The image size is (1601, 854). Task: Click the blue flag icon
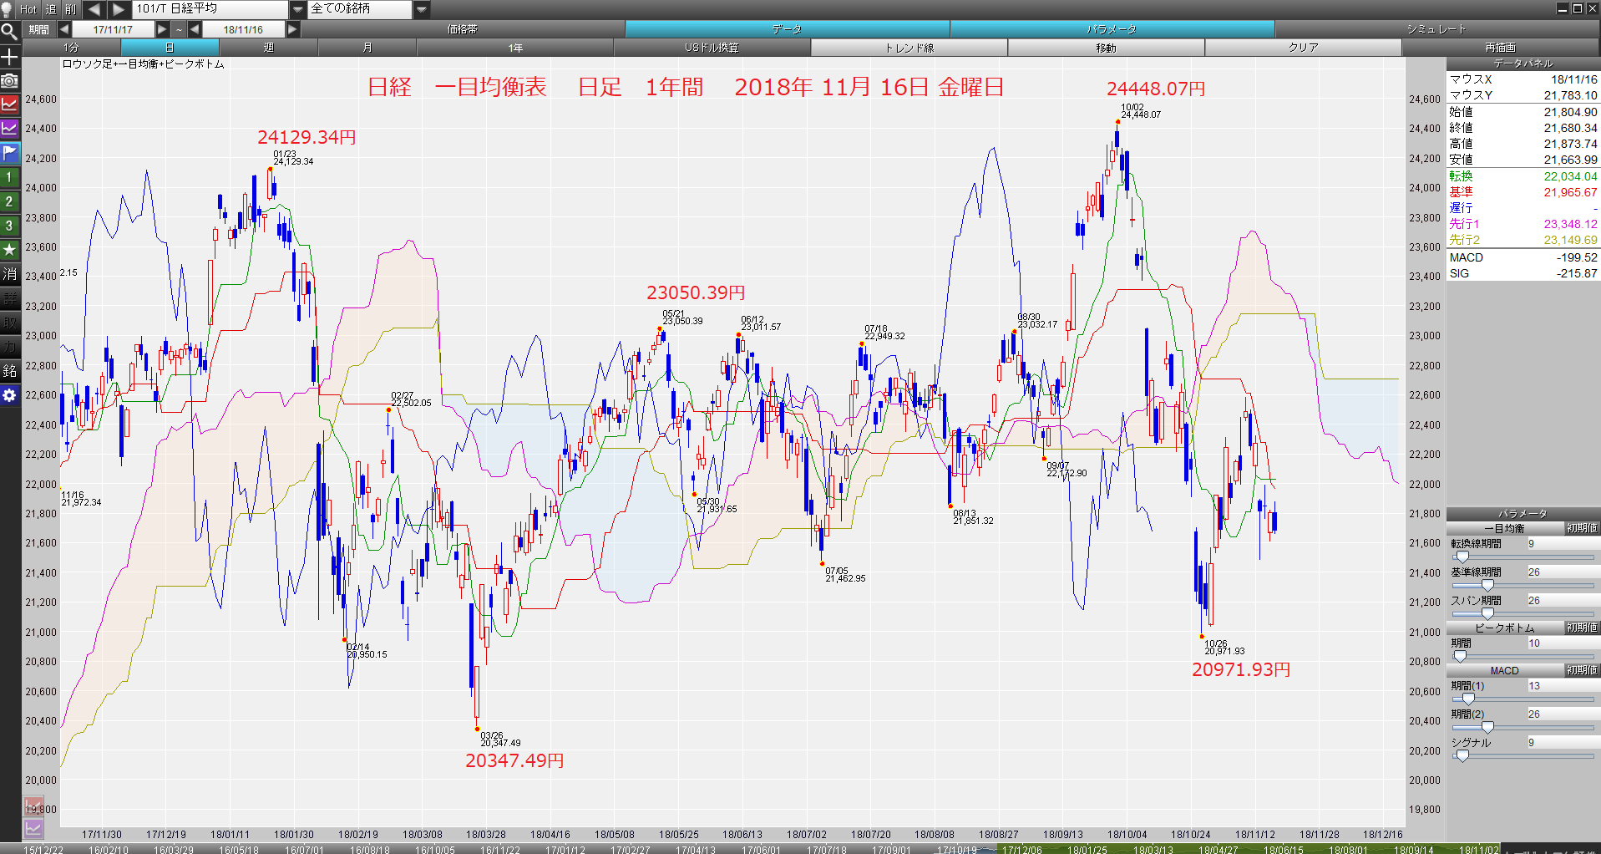(x=10, y=153)
